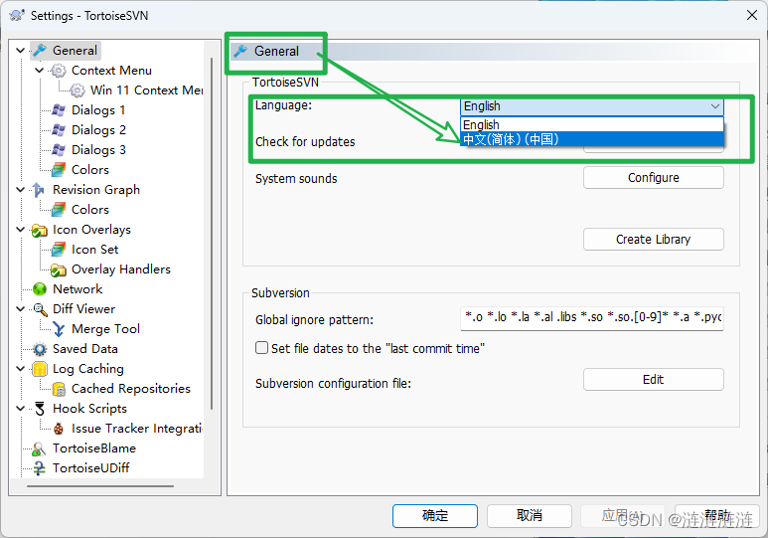The width and height of the screenshot is (768, 538).
Task: Click the Cached Repositories icon
Action: [59, 389]
